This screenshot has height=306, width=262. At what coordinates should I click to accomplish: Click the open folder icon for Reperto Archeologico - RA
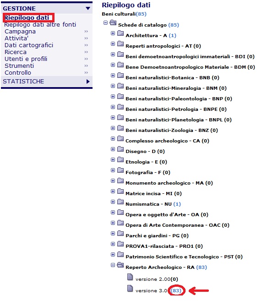[x=120, y=265]
